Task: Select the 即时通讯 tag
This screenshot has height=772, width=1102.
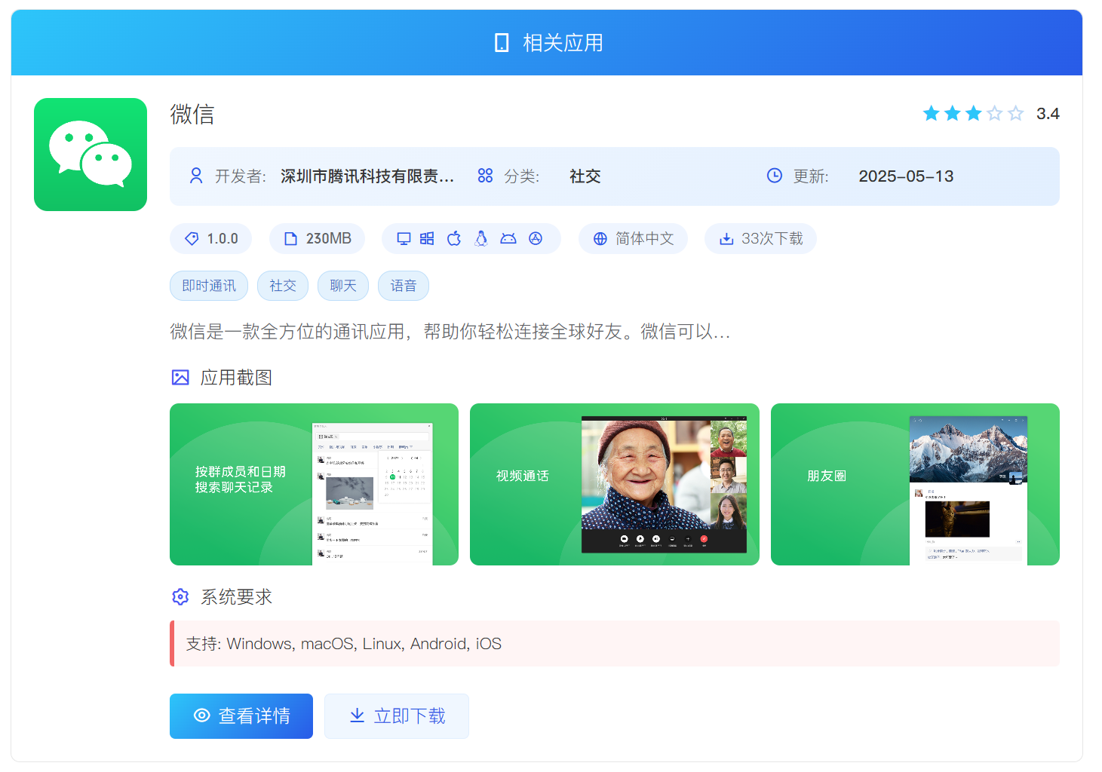Action: tap(209, 286)
